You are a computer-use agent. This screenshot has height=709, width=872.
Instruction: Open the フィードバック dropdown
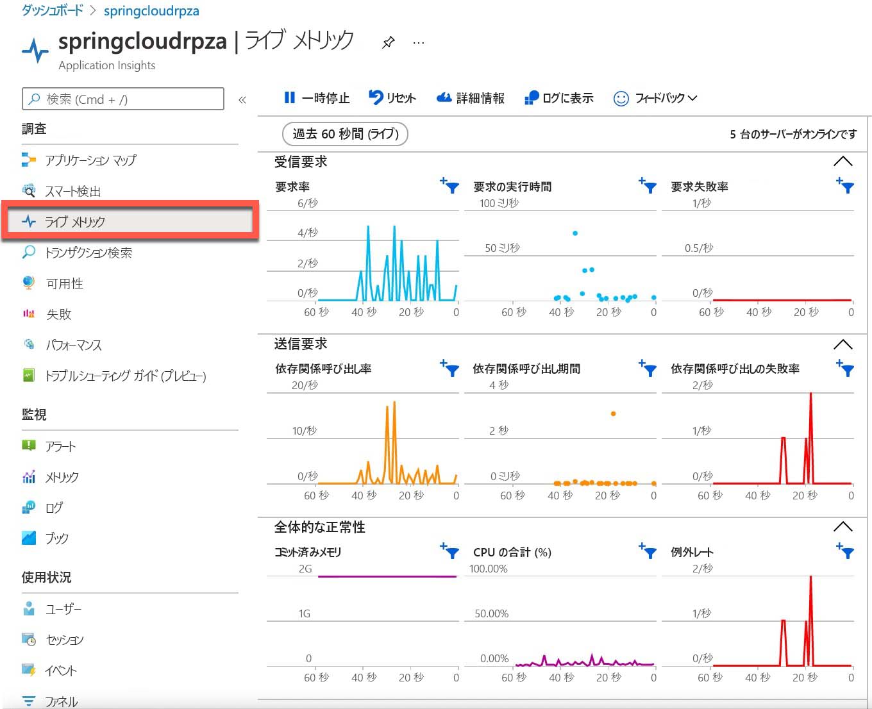[655, 98]
